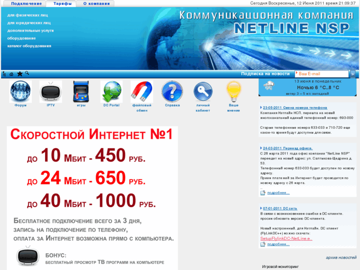Click the sitemap icon in the blue bar
Image resolution: width=360 pixels, height=270 pixels.
point(4,74)
